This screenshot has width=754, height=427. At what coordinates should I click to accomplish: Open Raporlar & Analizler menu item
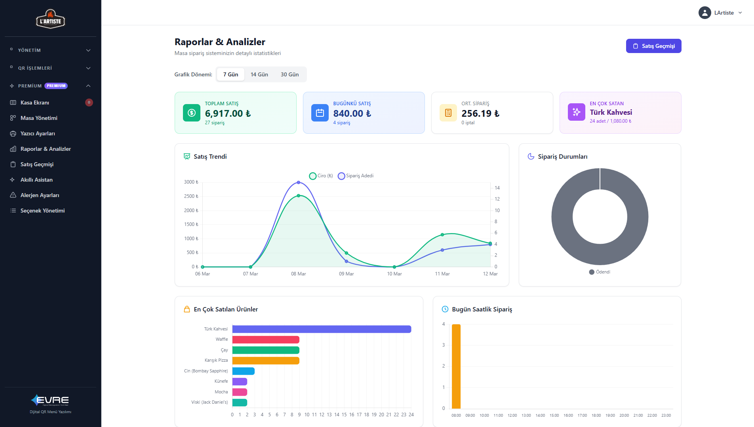click(x=50, y=149)
